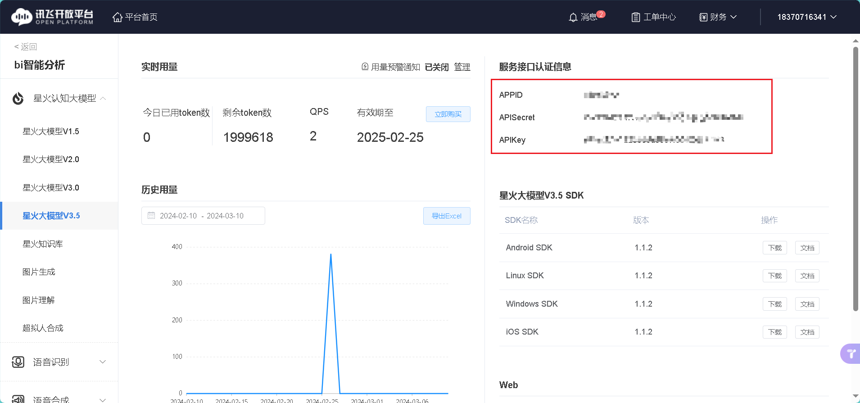The width and height of the screenshot is (860, 403).
Task: Open the history date range picker
Action: [x=203, y=216]
